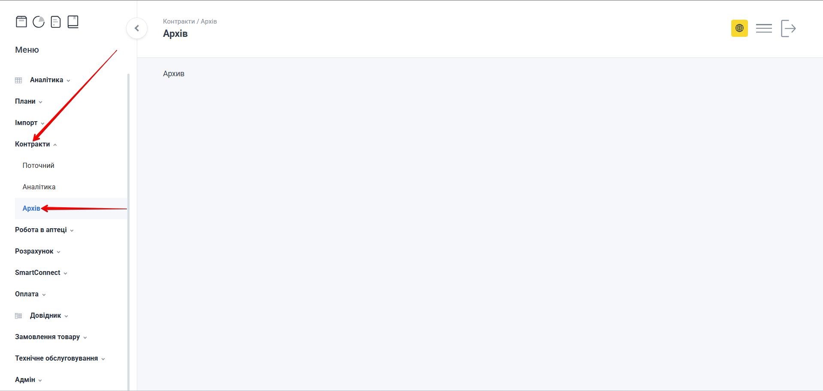Image resolution: width=823 pixels, height=391 pixels.
Task: Click the box archive icon in sidebar header
Action: pyautogui.click(x=21, y=21)
